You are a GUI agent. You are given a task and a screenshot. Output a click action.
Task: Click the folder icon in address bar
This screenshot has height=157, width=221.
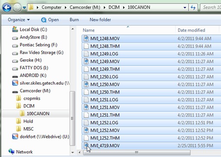pos(31,7)
